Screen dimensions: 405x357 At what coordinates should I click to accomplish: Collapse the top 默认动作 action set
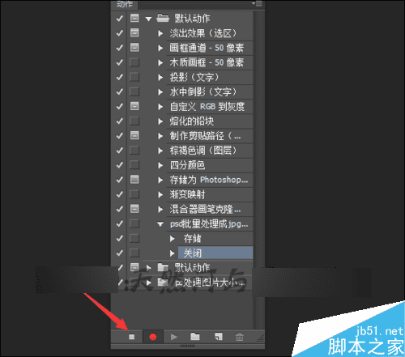(148, 19)
